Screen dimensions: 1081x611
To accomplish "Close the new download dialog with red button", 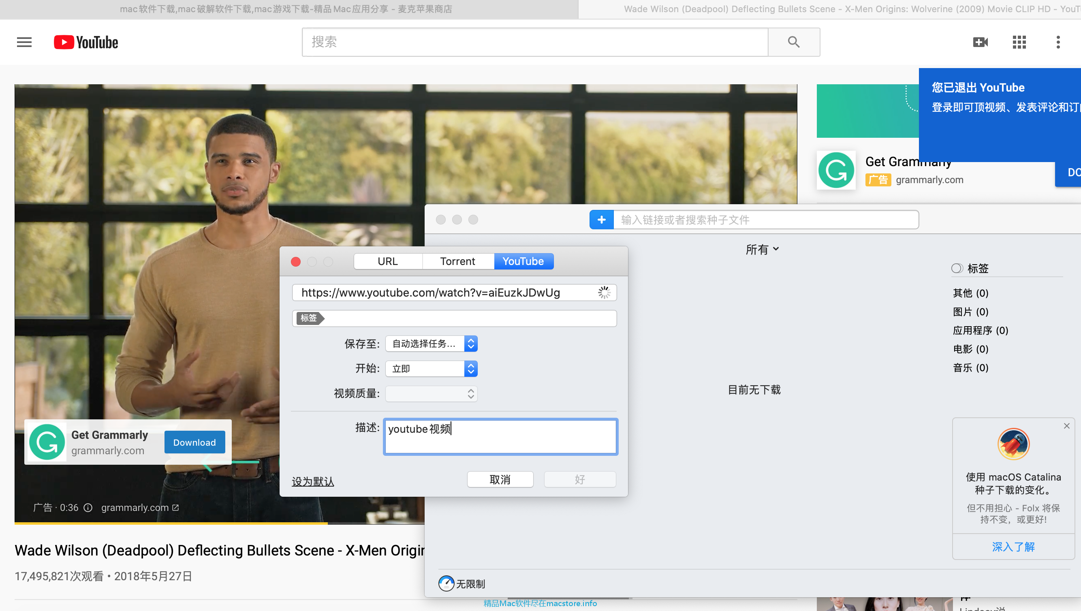I will pyautogui.click(x=296, y=262).
